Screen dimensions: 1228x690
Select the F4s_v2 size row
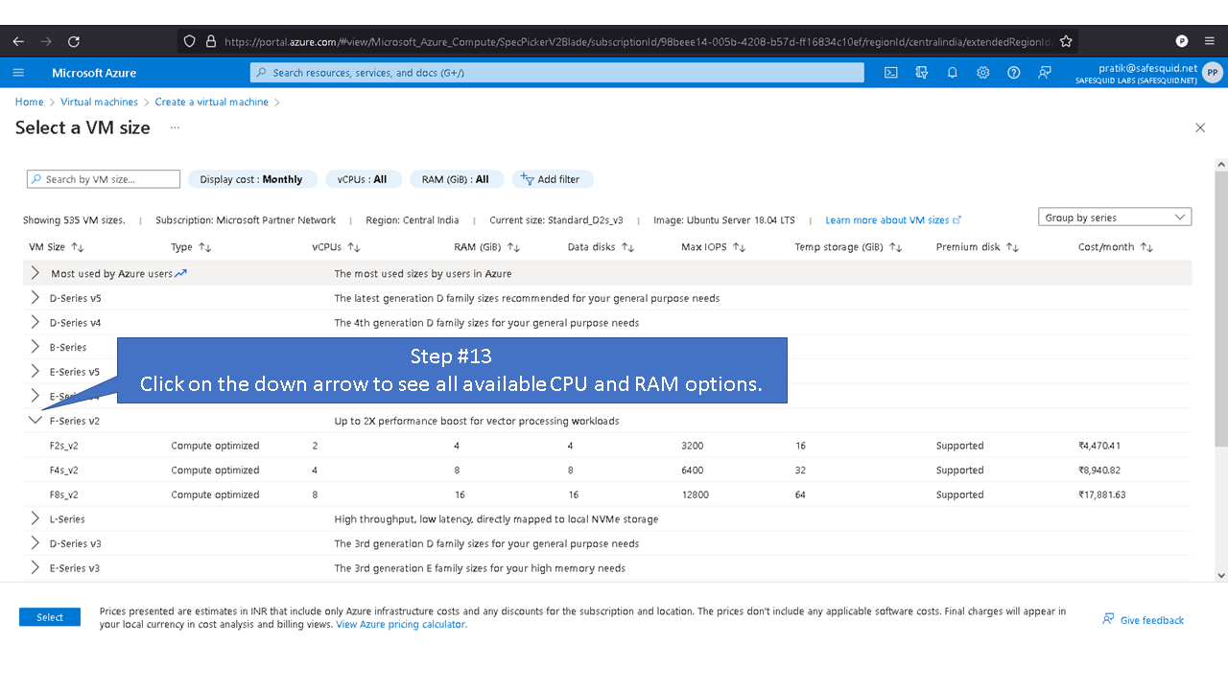tap(607, 471)
